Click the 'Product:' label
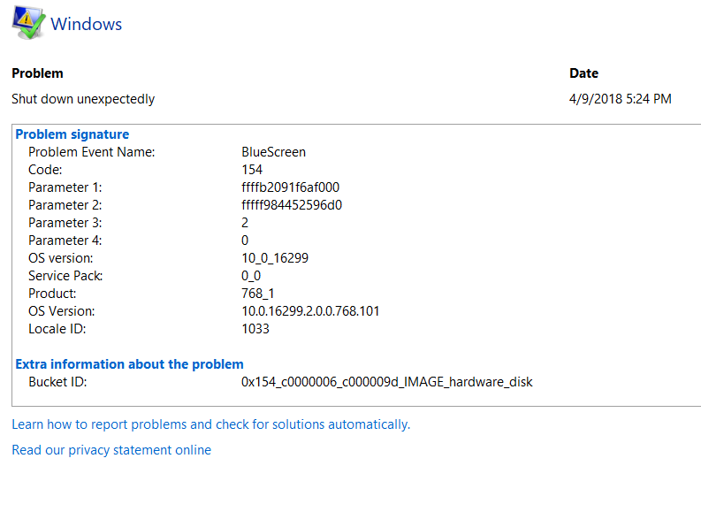The height and width of the screenshot is (527, 701). click(52, 294)
